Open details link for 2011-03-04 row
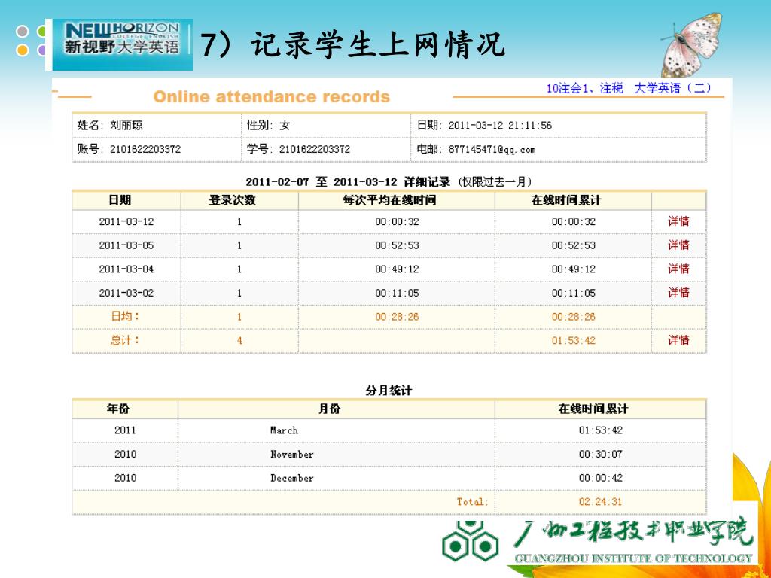Screen dimensions: 771x578 678,269
